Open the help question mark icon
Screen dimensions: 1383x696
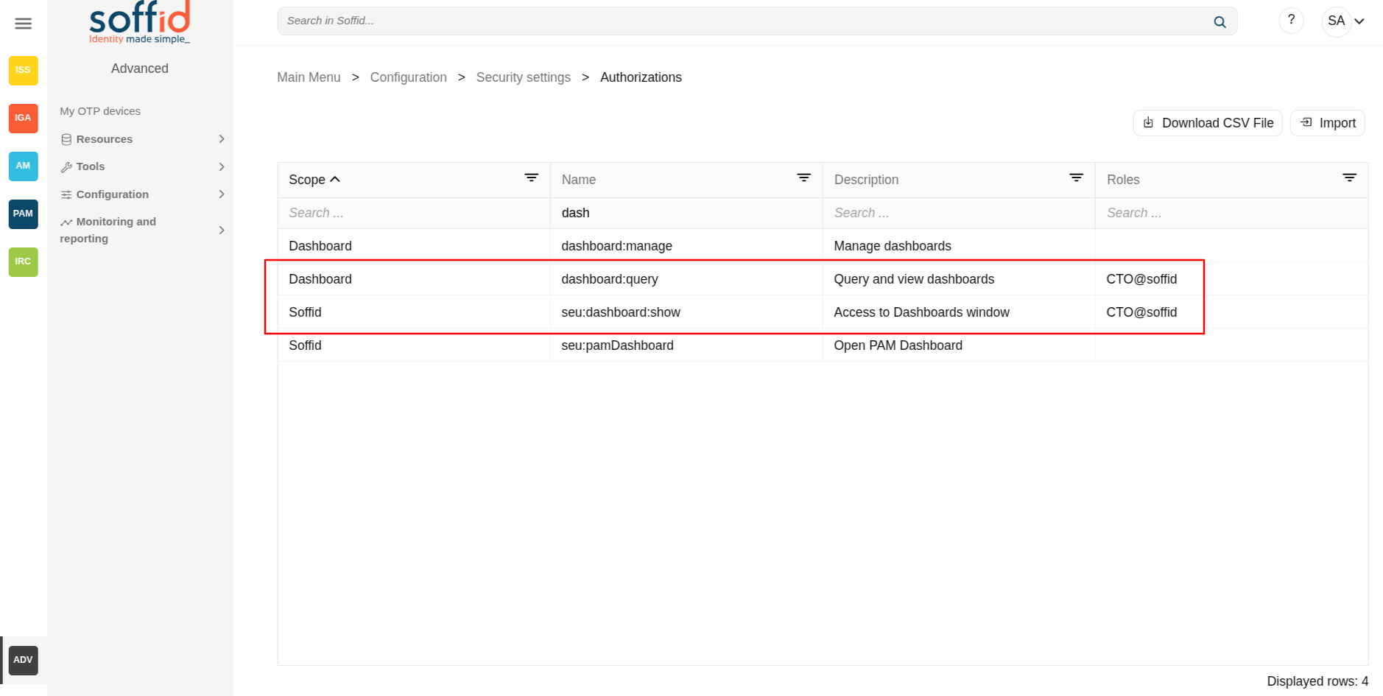coord(1291,21)
